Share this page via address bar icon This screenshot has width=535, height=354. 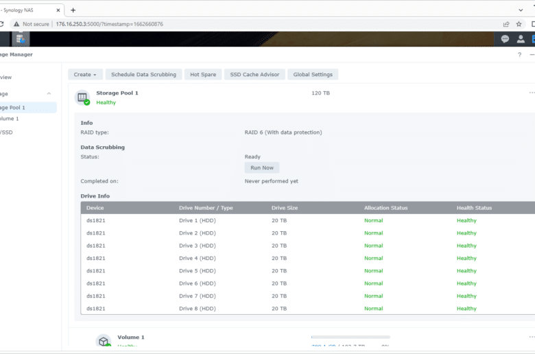(x=506, y=24)
